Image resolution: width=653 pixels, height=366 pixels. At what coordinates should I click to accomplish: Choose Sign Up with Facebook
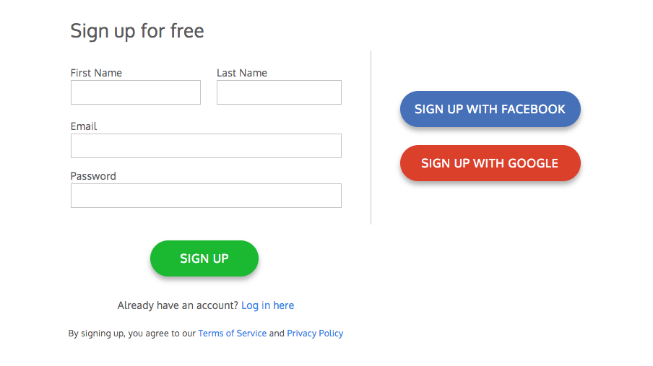click(490, 109)
